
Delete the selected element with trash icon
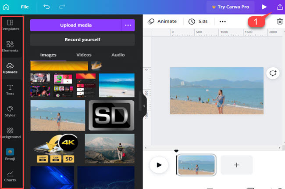click(280, 22)
